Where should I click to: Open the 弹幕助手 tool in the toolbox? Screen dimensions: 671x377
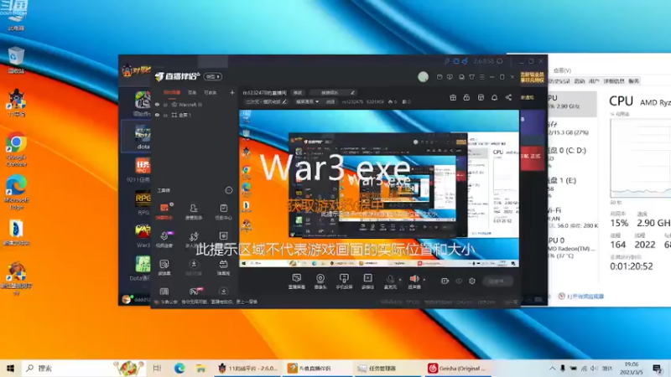point(164,212)
